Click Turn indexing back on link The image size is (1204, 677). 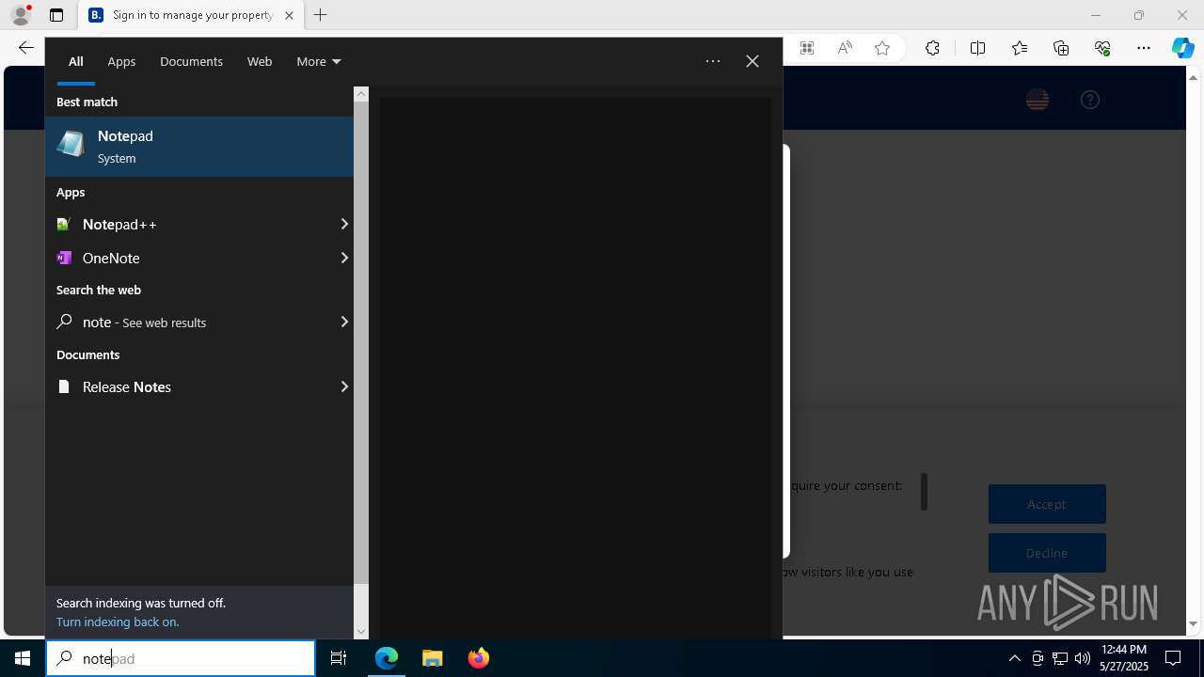pyautogui.click(x=118, y=622)
